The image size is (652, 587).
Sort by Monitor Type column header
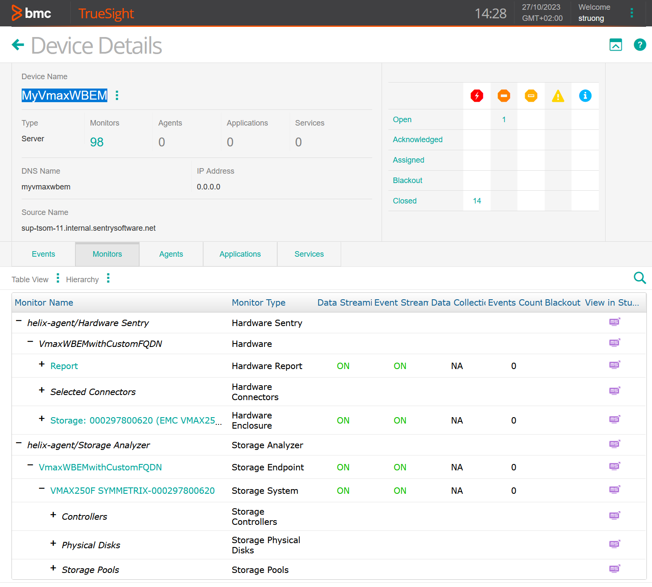pyautogui.click(x=259, y=303)
